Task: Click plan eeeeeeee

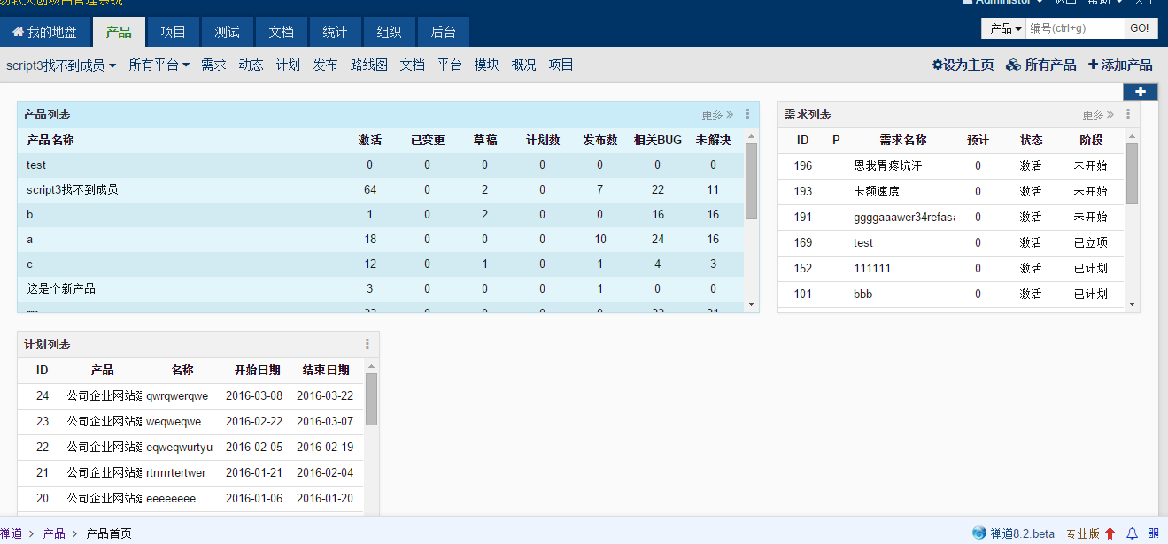Action: pos(171,499)
